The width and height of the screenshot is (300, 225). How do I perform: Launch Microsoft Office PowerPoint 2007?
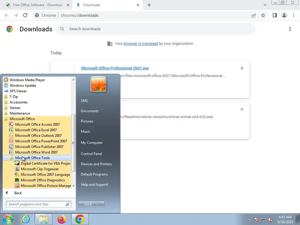coord(37,141)
